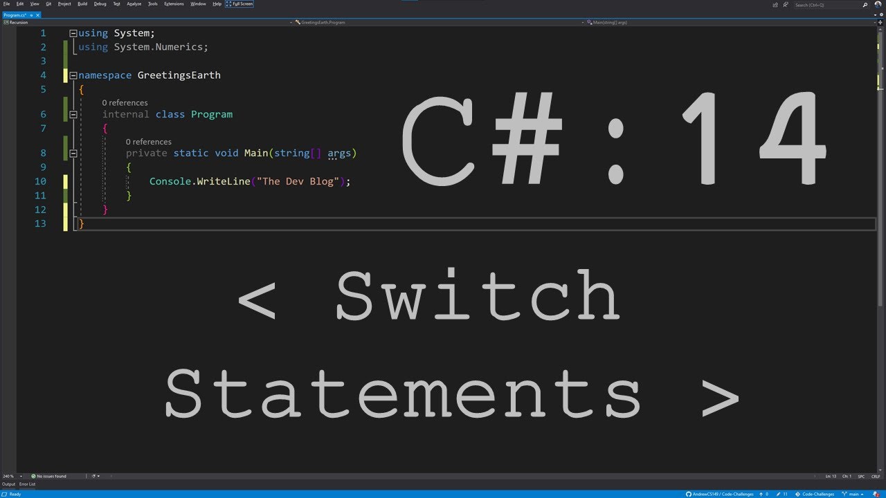Open the user account avatar

(878, 5)
